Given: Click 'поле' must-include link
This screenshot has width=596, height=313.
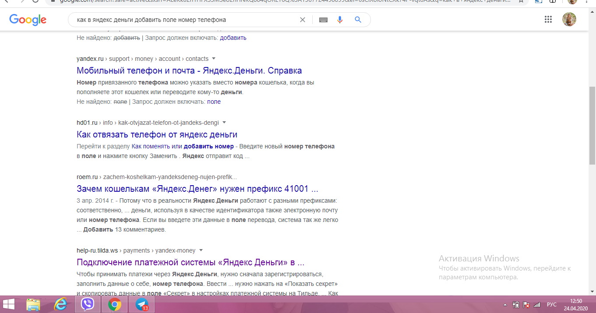Looking at the screenshot, I should (214, 102).
